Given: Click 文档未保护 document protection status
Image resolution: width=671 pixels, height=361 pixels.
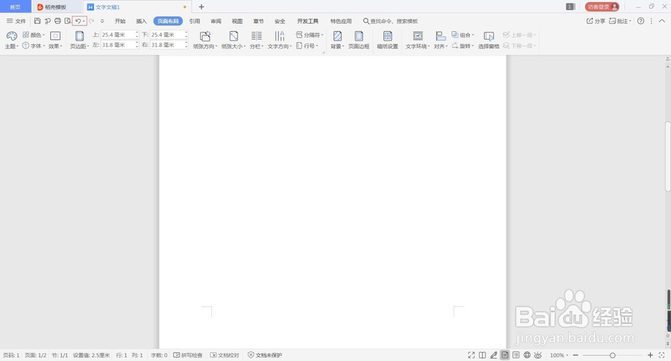Looking at the screenshot, I should tap(265, 355).
